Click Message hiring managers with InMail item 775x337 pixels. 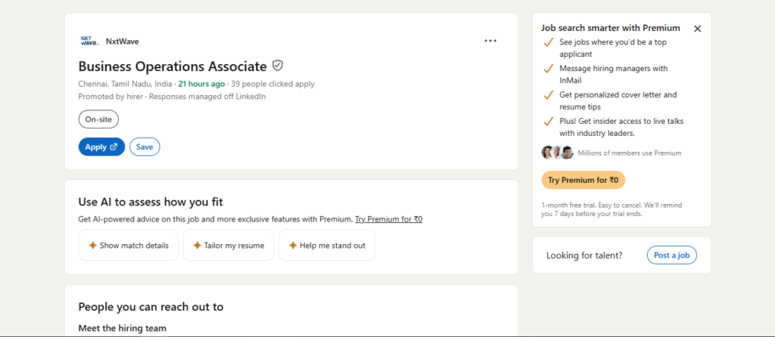click(613, 74)
